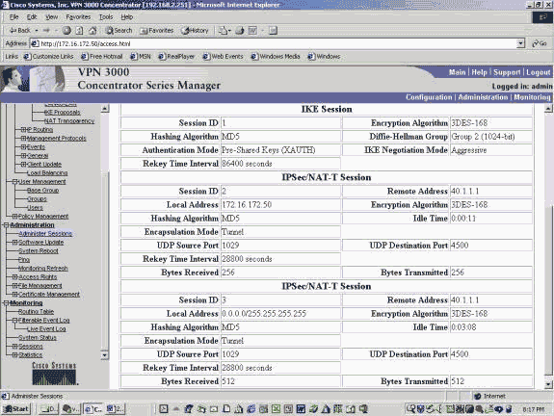
Task: Open the RealPlayer links-bar shortcut
Action: [176, 57]
